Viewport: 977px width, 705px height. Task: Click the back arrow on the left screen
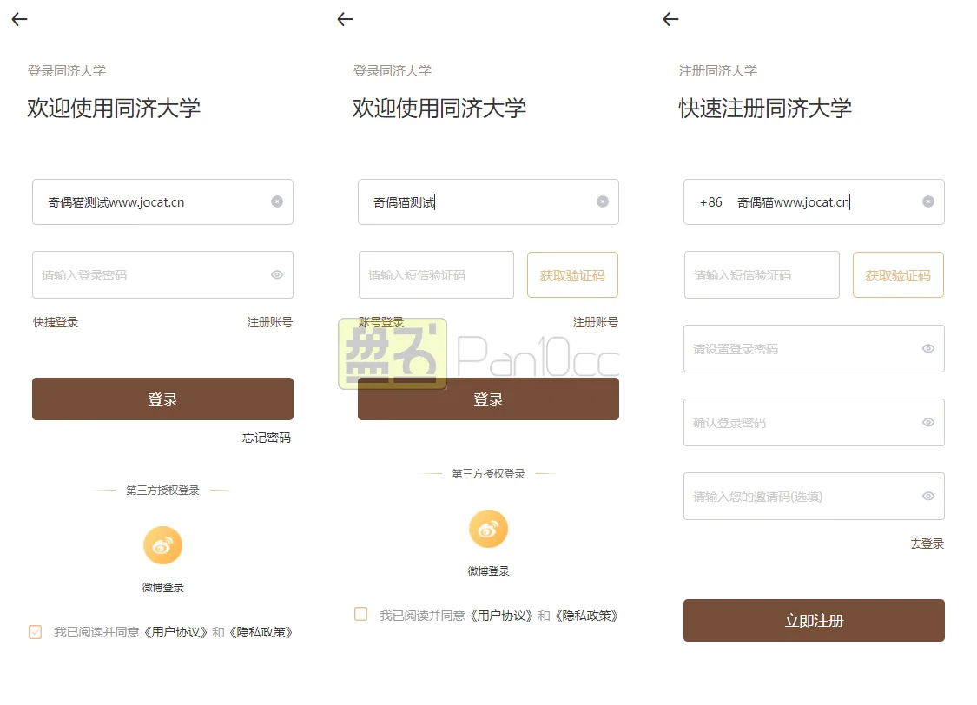(19, 19)
